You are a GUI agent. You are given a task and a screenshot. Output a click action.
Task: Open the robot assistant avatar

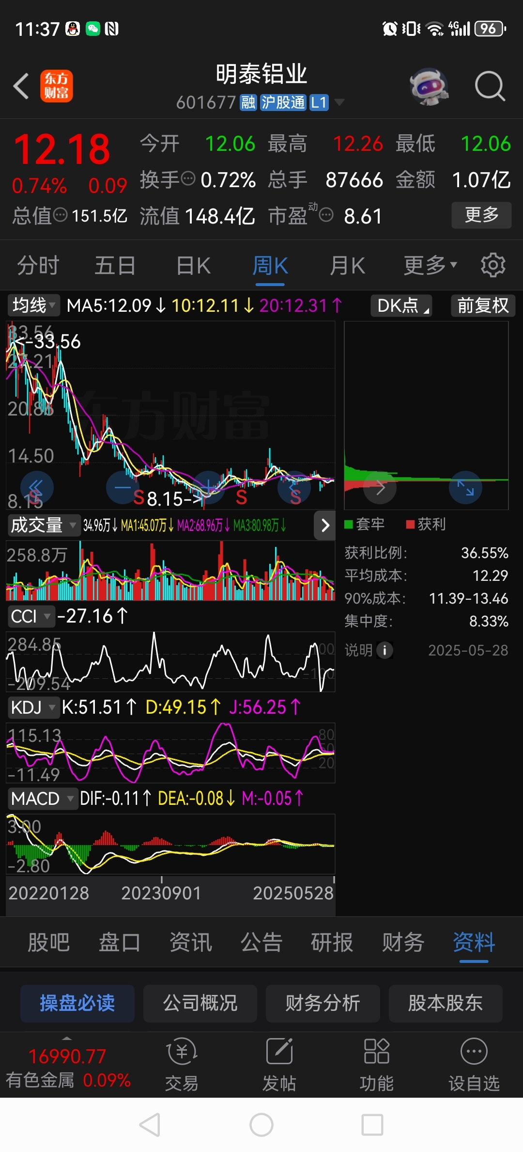(x=429, y=86)
